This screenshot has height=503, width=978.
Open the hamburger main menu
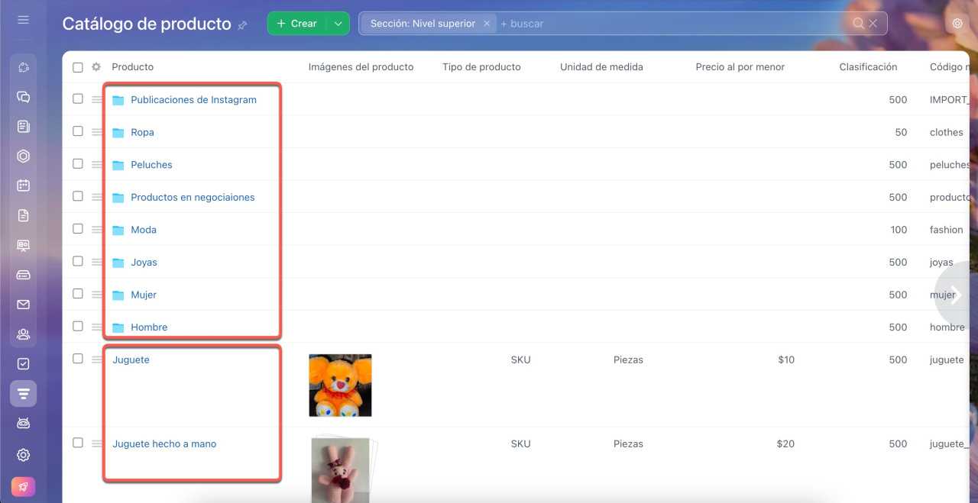tap(23, 20)
